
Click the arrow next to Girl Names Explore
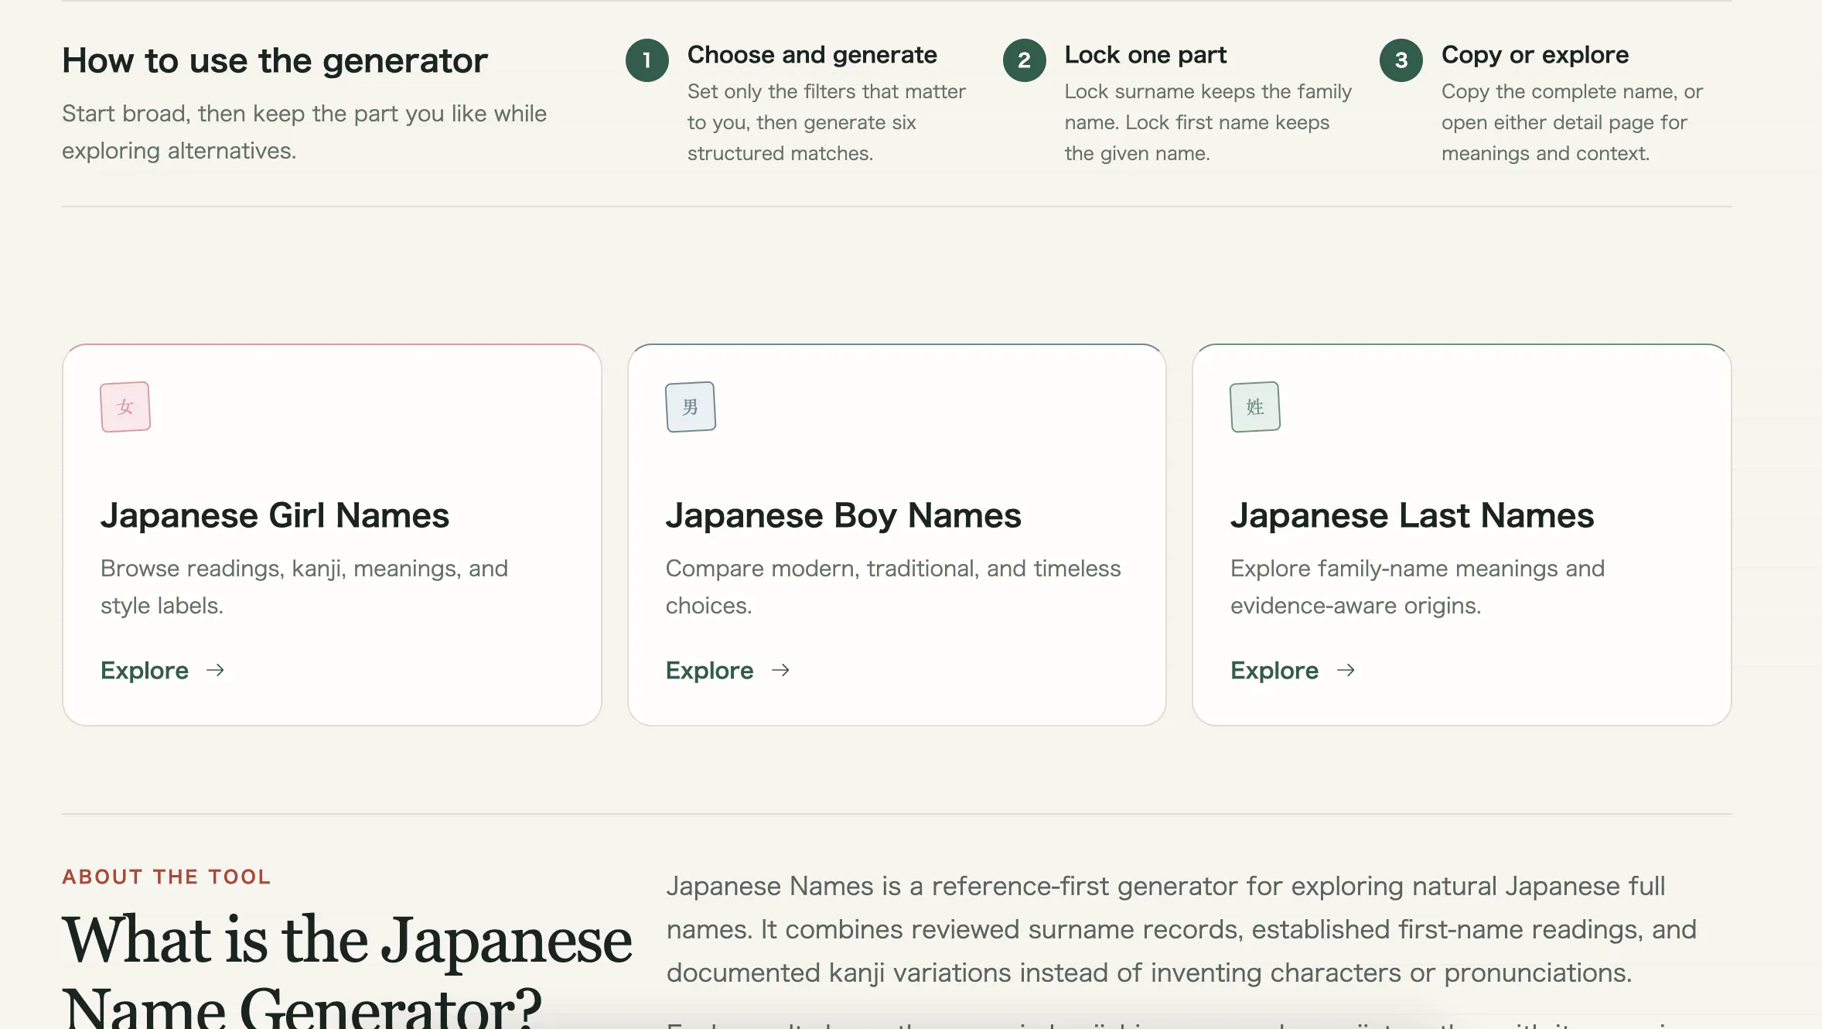216,670
